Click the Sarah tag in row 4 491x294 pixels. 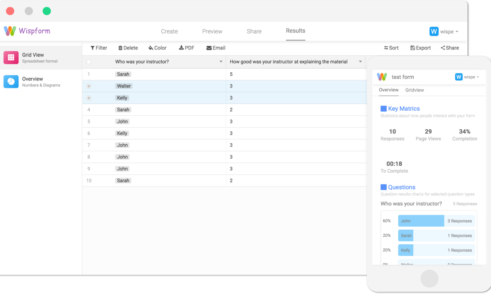click(123, 110)
